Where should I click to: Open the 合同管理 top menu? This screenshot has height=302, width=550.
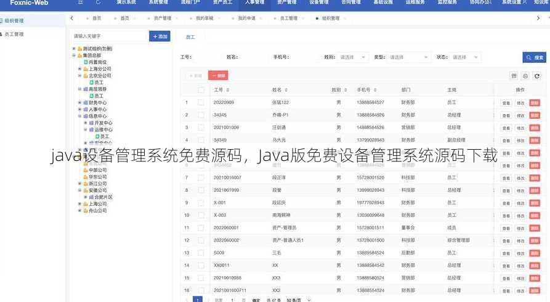[x=351, y=2]
